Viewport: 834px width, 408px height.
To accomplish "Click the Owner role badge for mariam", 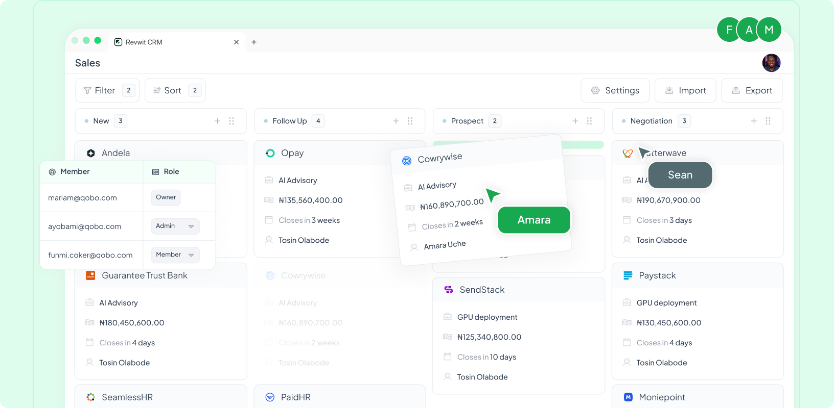I will click(x=166, y=197).
